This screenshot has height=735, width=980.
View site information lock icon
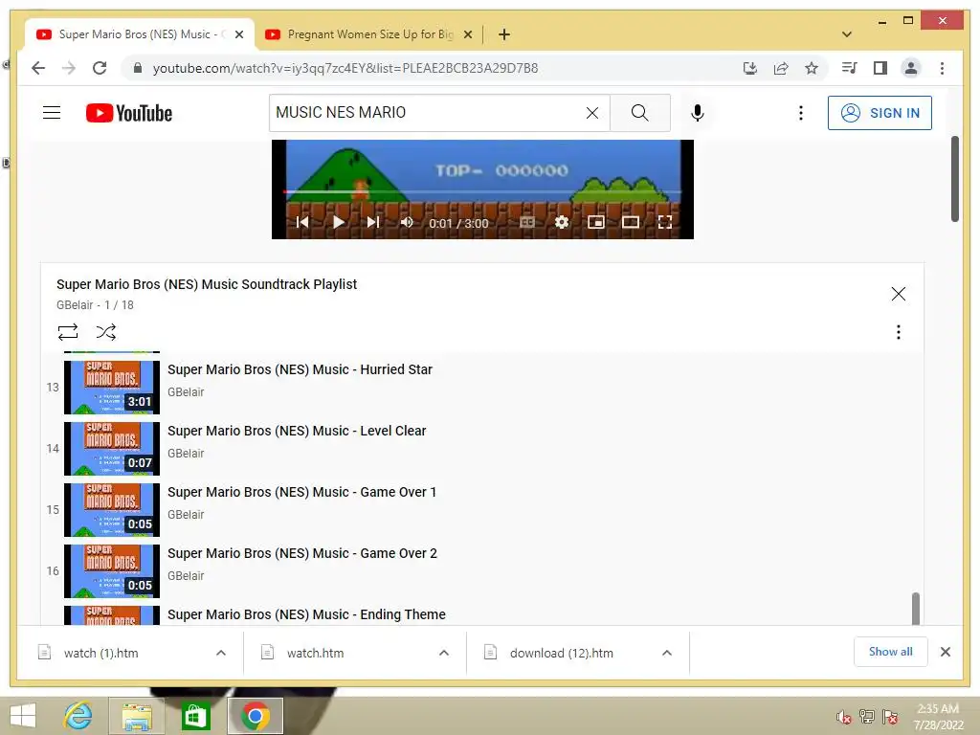[138, 68]
